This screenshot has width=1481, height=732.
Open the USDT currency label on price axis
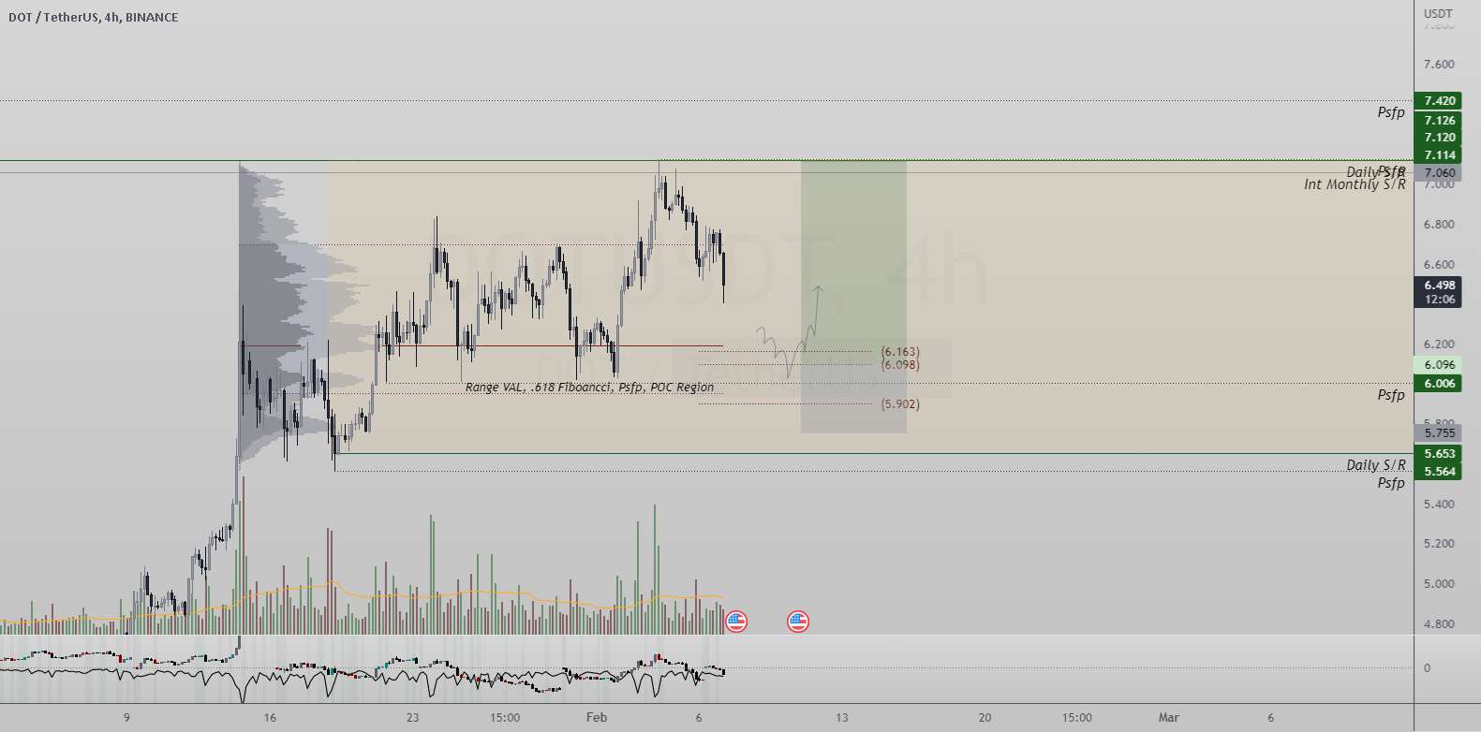(x=1438, y=13)
